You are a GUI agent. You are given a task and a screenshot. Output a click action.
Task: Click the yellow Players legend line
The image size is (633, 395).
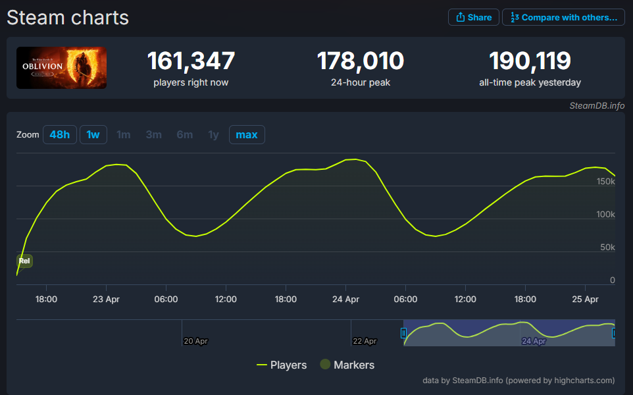[x=262, y=365]
